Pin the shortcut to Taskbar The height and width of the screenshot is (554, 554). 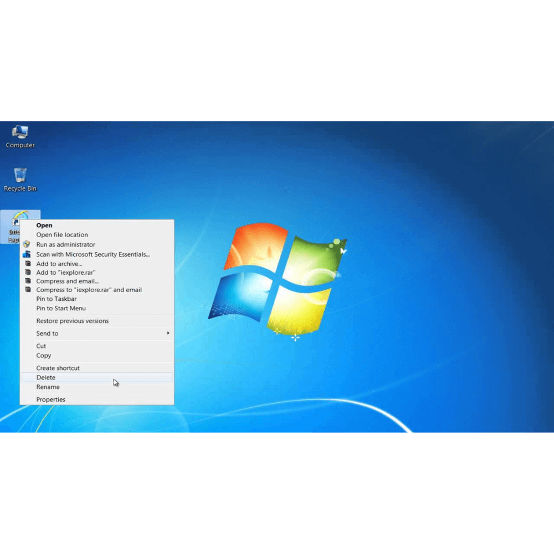57,299
